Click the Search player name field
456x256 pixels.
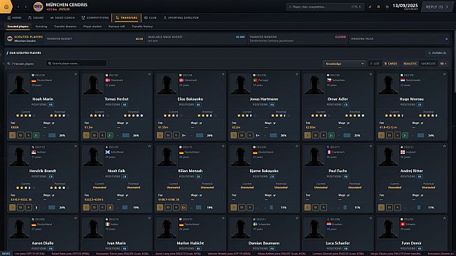coord(76,63)
